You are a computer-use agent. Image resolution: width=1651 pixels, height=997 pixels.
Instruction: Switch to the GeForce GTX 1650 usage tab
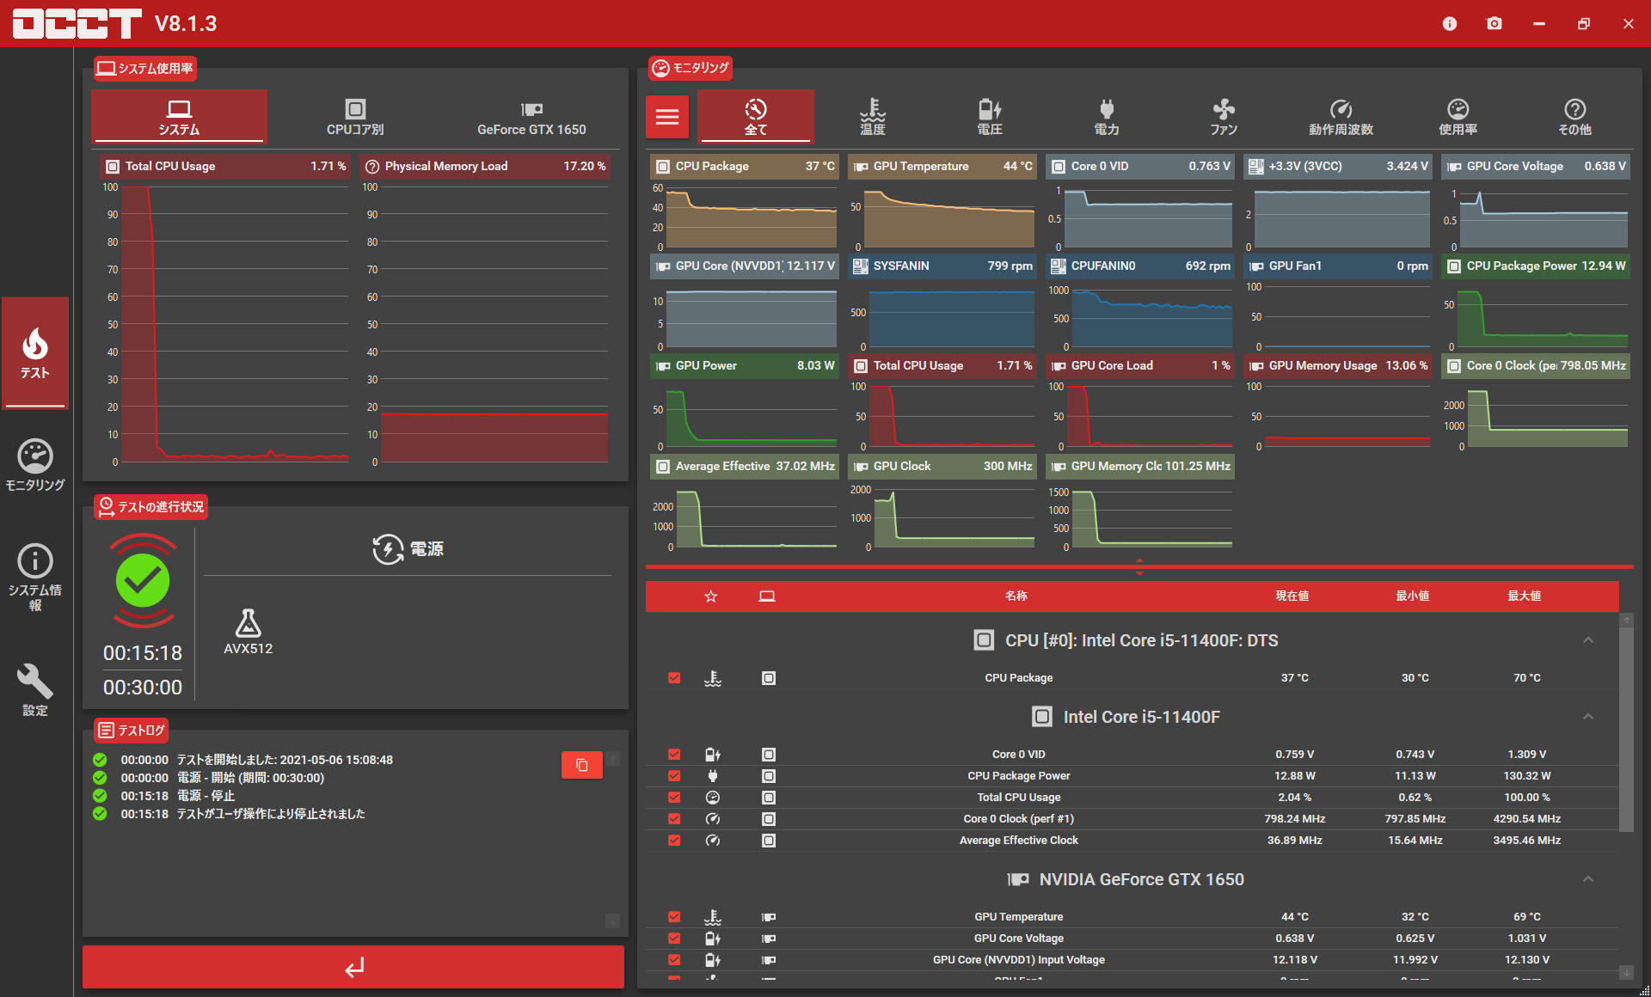pyautogui.click(x=531, y=117)
